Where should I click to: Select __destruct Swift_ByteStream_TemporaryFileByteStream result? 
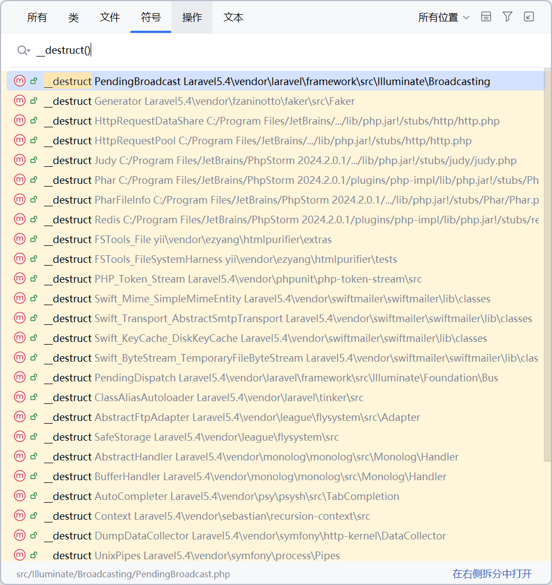point(276,358)
